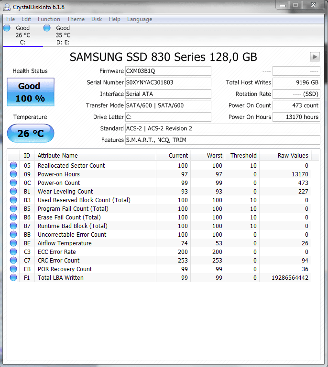Click status orb for Runtime Bad Block

pos(13,226)
